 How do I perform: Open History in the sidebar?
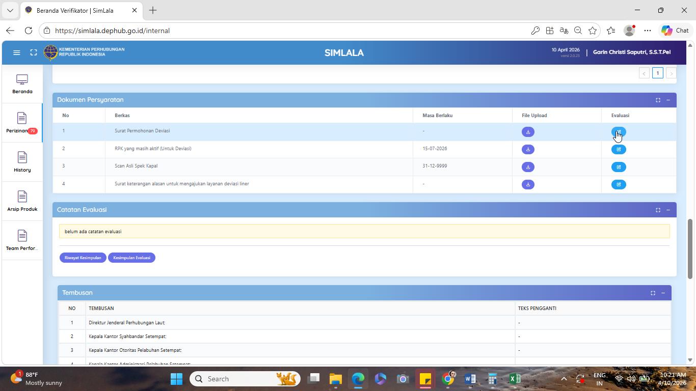[x=22, y=162]
